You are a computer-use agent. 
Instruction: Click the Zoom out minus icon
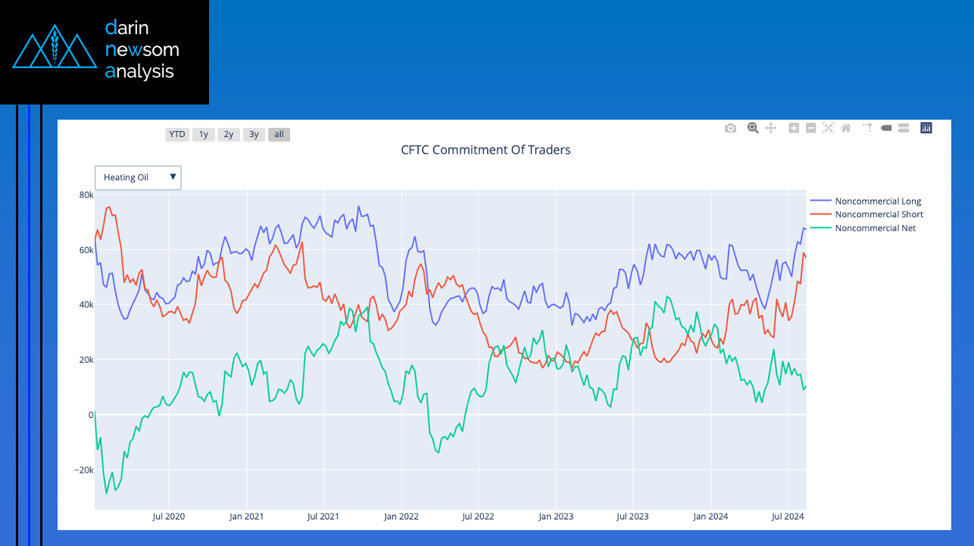[810, 129]
